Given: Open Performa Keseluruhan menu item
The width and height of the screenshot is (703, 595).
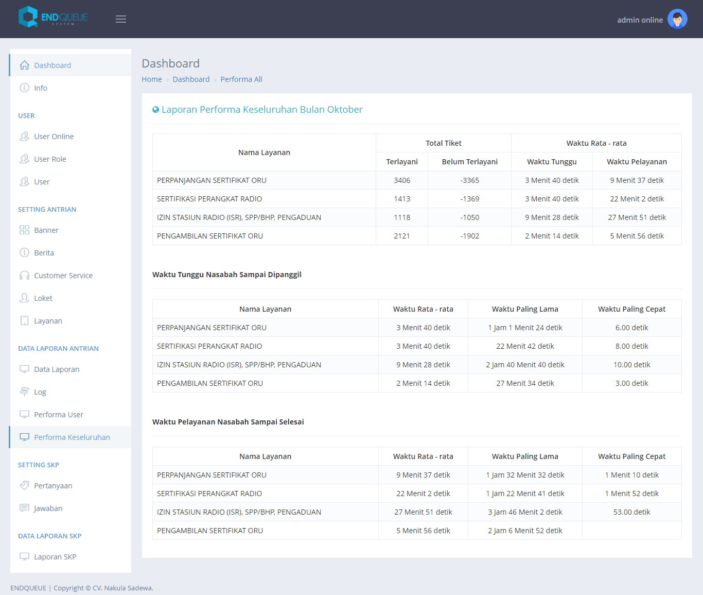Looking at the screenshot, I should point(72,437).
